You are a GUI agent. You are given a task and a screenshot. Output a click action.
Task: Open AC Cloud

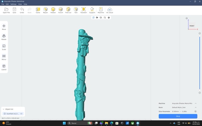point(110,10)
